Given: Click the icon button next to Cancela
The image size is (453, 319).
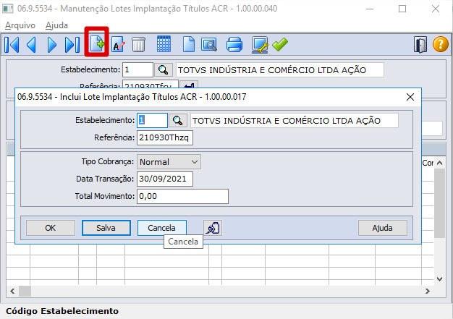Looking at the screenshot, I should 213,228.
